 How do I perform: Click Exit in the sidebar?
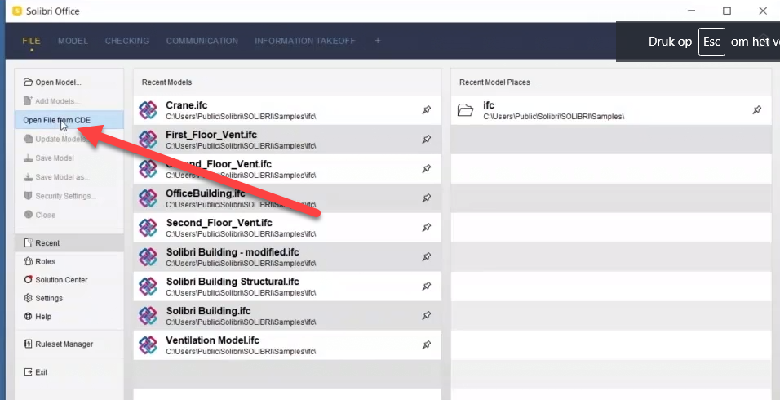click(x=69, y=372)
